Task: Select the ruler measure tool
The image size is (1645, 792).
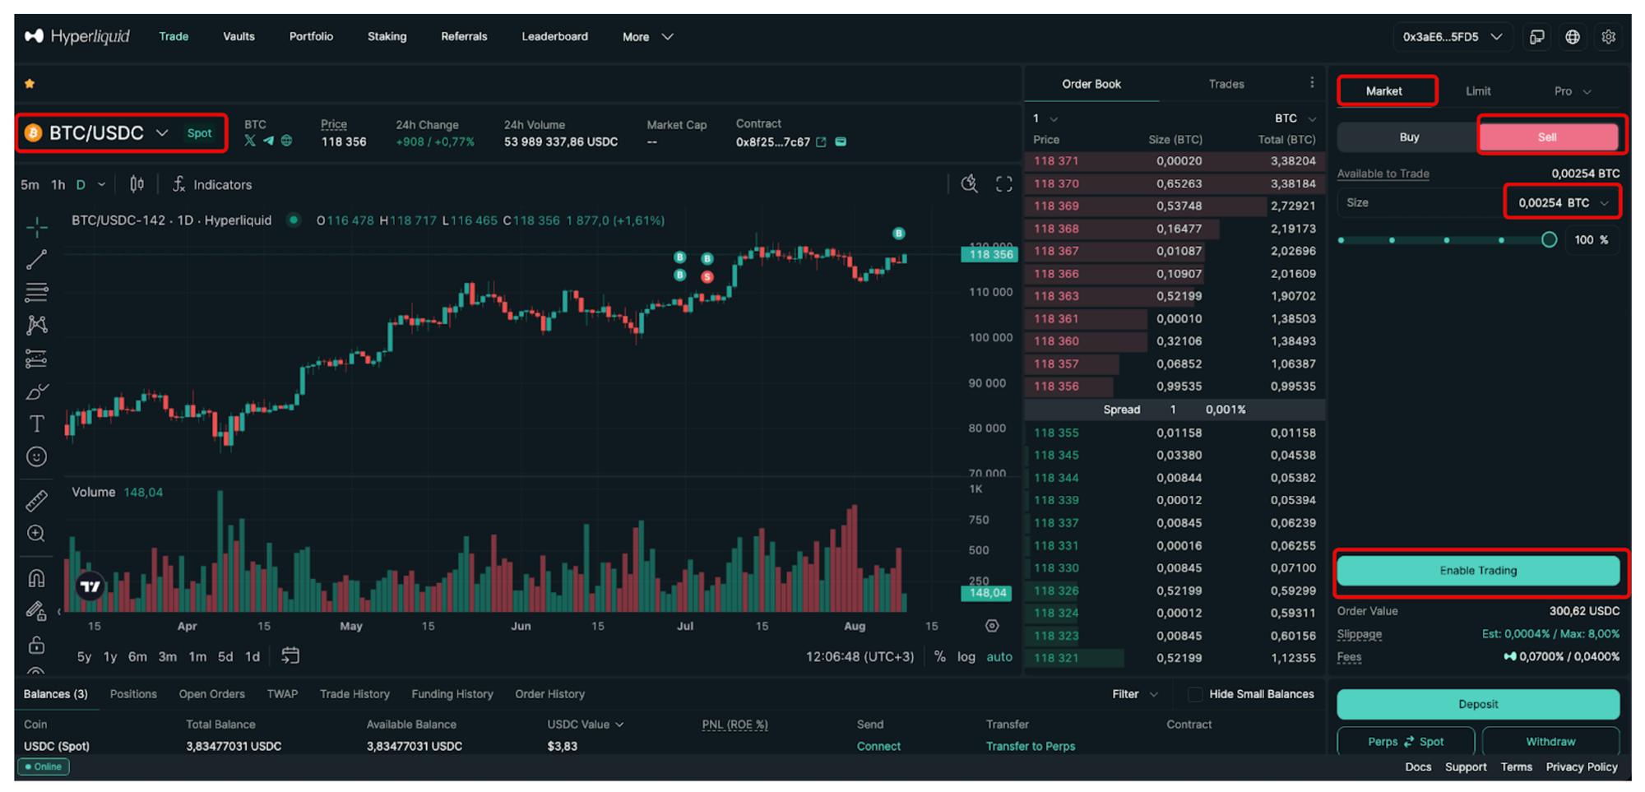Action: pyautogui.click(x=36, y=500)
